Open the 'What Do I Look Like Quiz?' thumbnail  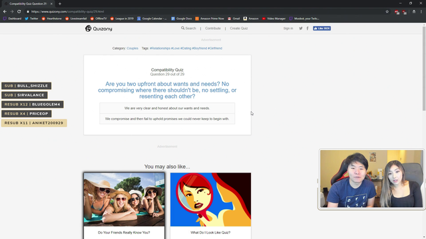click(210, 199)
